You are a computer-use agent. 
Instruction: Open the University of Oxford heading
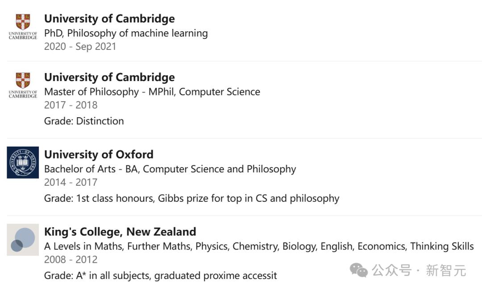click(99, 155)
